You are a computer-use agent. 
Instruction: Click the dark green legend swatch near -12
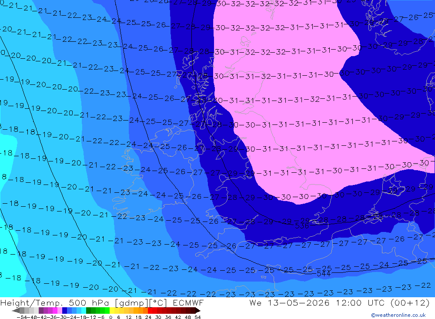88,310
